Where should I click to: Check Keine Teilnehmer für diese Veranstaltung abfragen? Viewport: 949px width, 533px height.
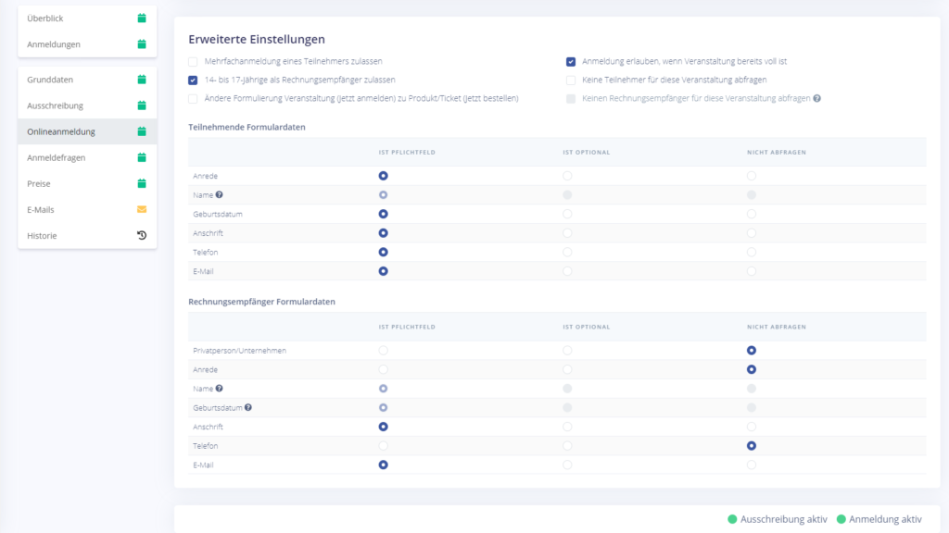coord(571,81)
